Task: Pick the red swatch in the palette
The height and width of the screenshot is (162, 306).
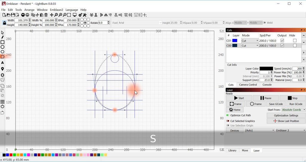Action: 11,155
